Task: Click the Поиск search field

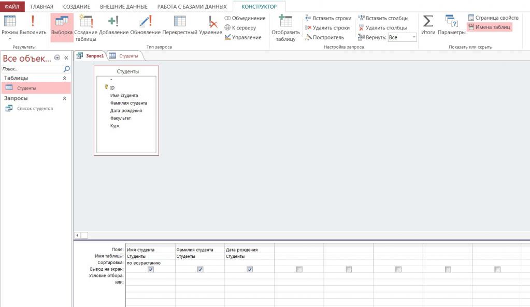Action: (x=32, y=69)
